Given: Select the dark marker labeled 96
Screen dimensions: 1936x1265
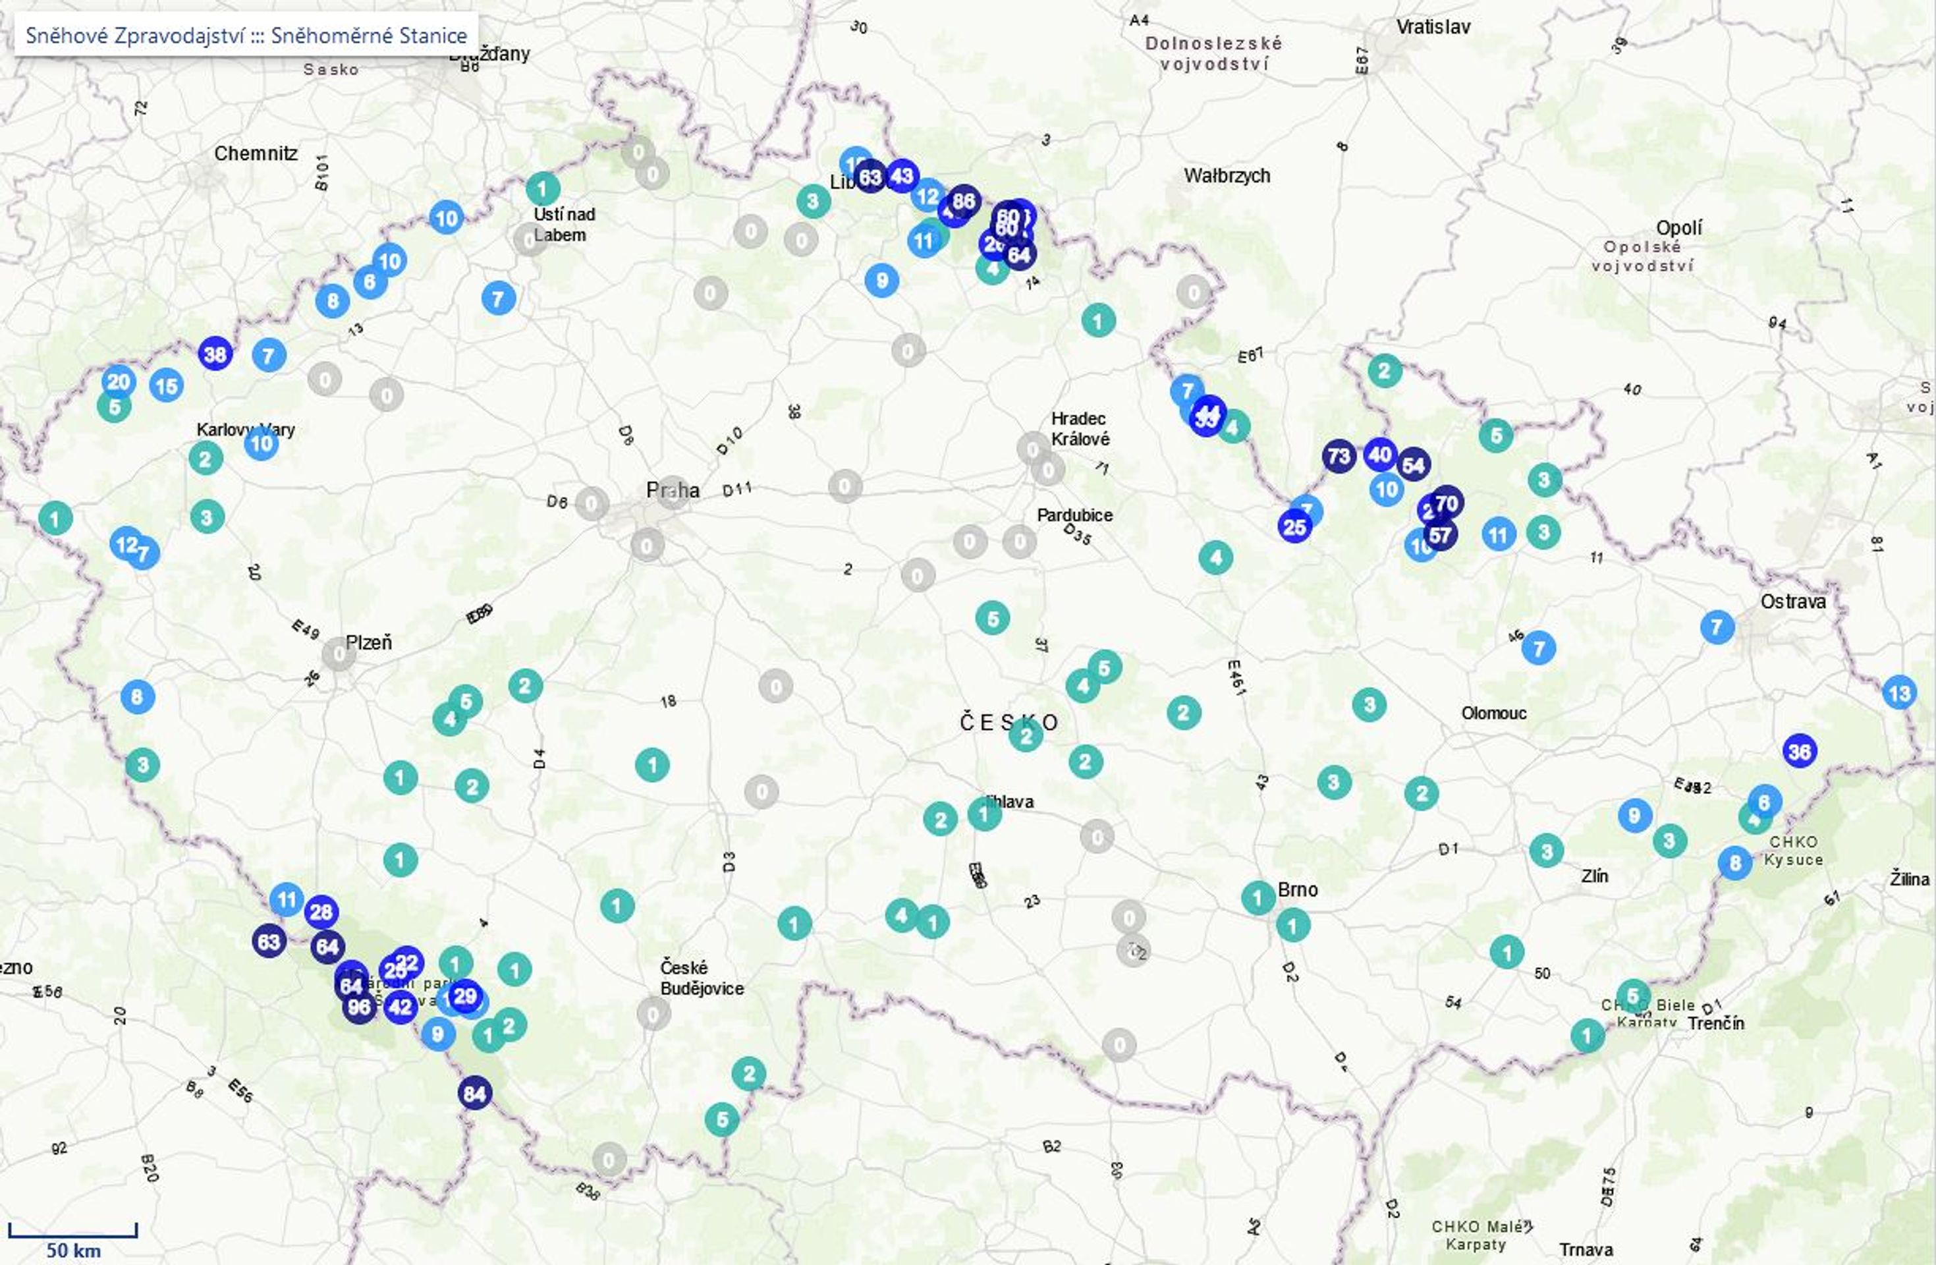Looking at the screenshot, I should coord(359,1007).
